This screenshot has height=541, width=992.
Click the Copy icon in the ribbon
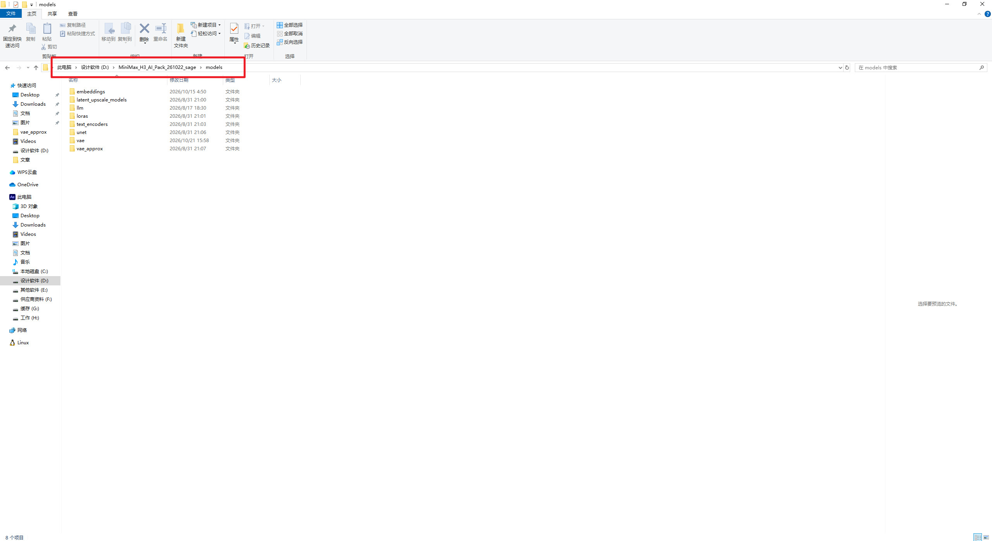coord(31,29)
